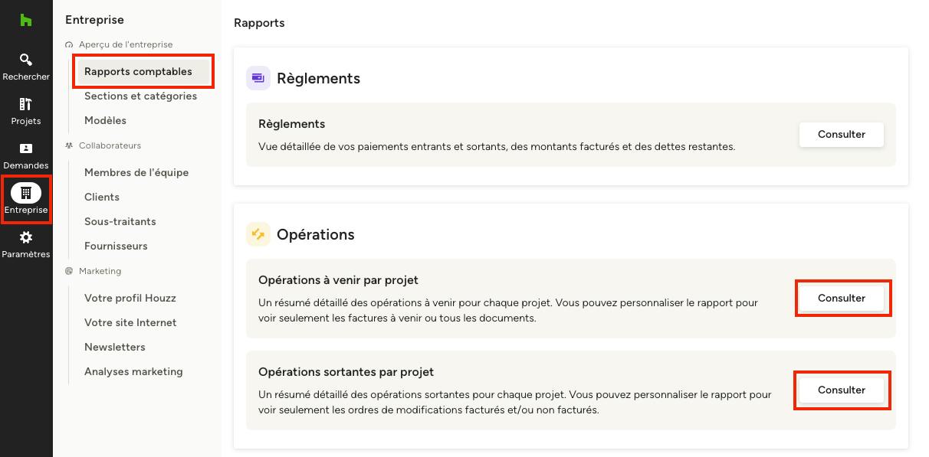Open Sections et catégories
The image size is (929, 457).
click(140, 96)
